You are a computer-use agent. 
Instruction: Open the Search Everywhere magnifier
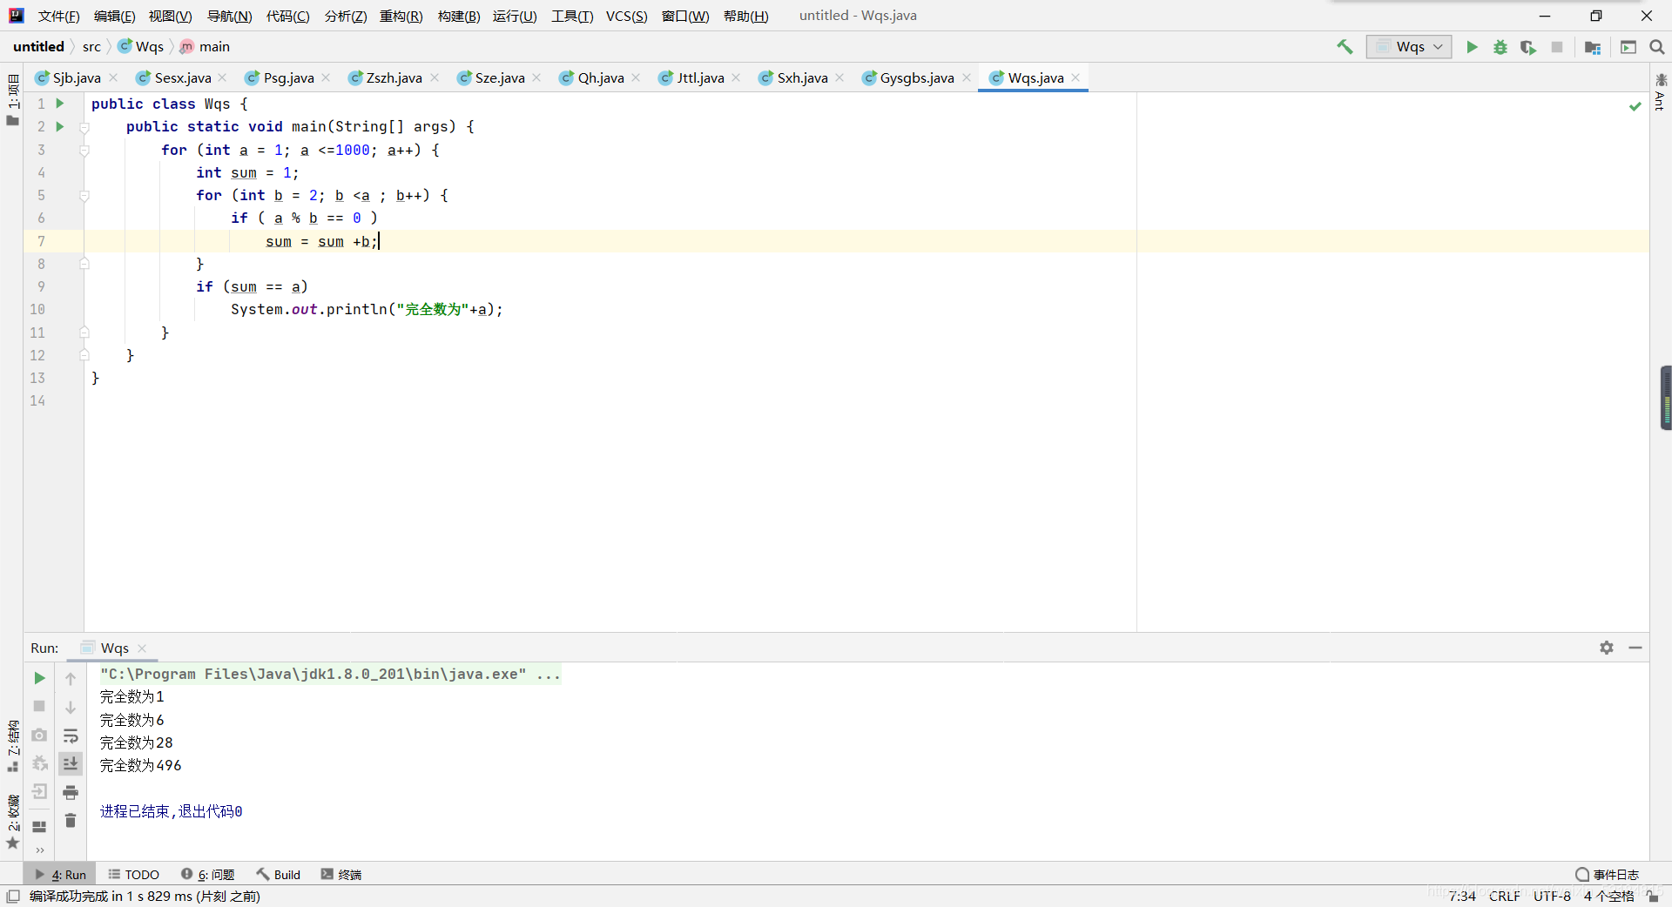pyautogui.click(x=1657, y=47)
